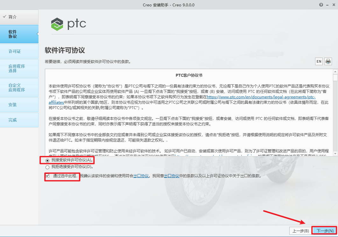The width and height of the screenshot is (338, 237).
Task: Click the PTC logo
Action: point(68,24)
